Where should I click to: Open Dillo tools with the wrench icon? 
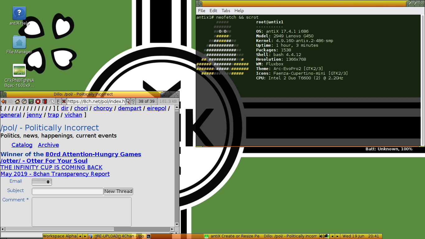(52, 101)
